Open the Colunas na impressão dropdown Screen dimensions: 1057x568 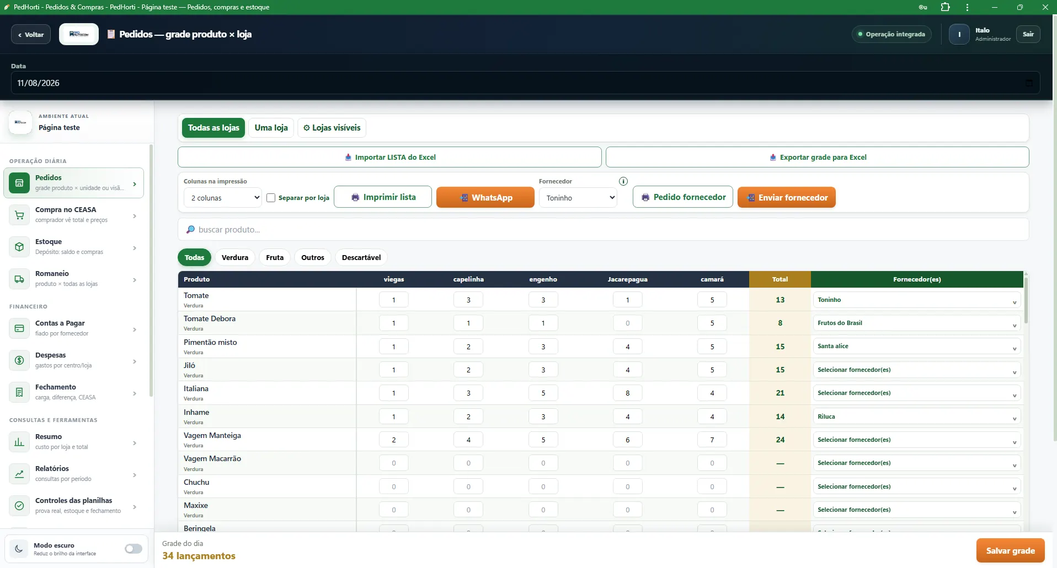[x=223, y=198]
